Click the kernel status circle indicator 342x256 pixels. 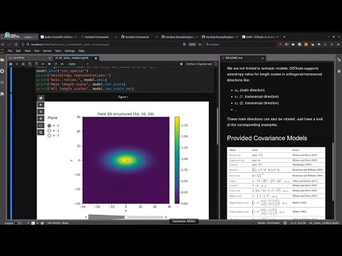216,64
